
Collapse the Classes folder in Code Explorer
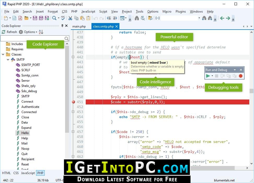pos(3,54)
